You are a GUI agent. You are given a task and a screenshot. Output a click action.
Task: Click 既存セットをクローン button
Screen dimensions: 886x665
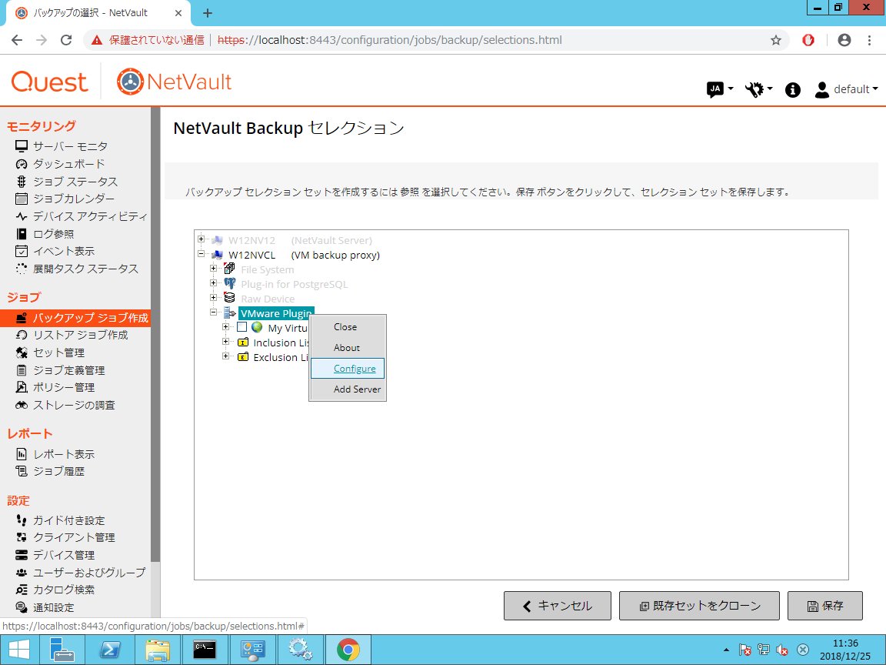(x=699, y=607)
